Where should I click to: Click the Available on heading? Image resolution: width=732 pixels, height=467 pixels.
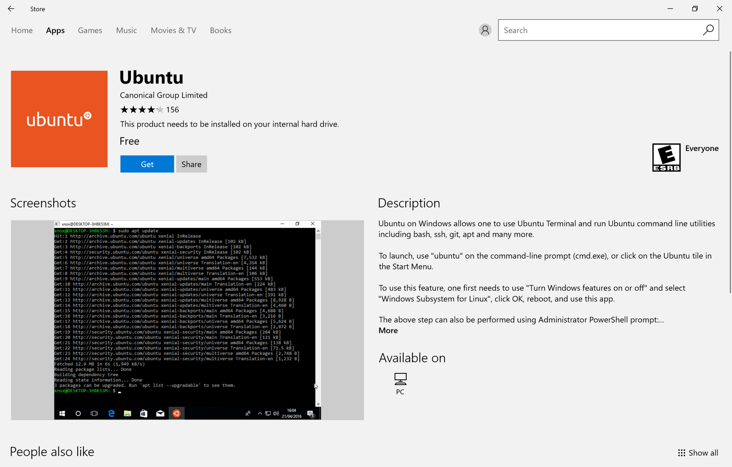pos(412,358)
